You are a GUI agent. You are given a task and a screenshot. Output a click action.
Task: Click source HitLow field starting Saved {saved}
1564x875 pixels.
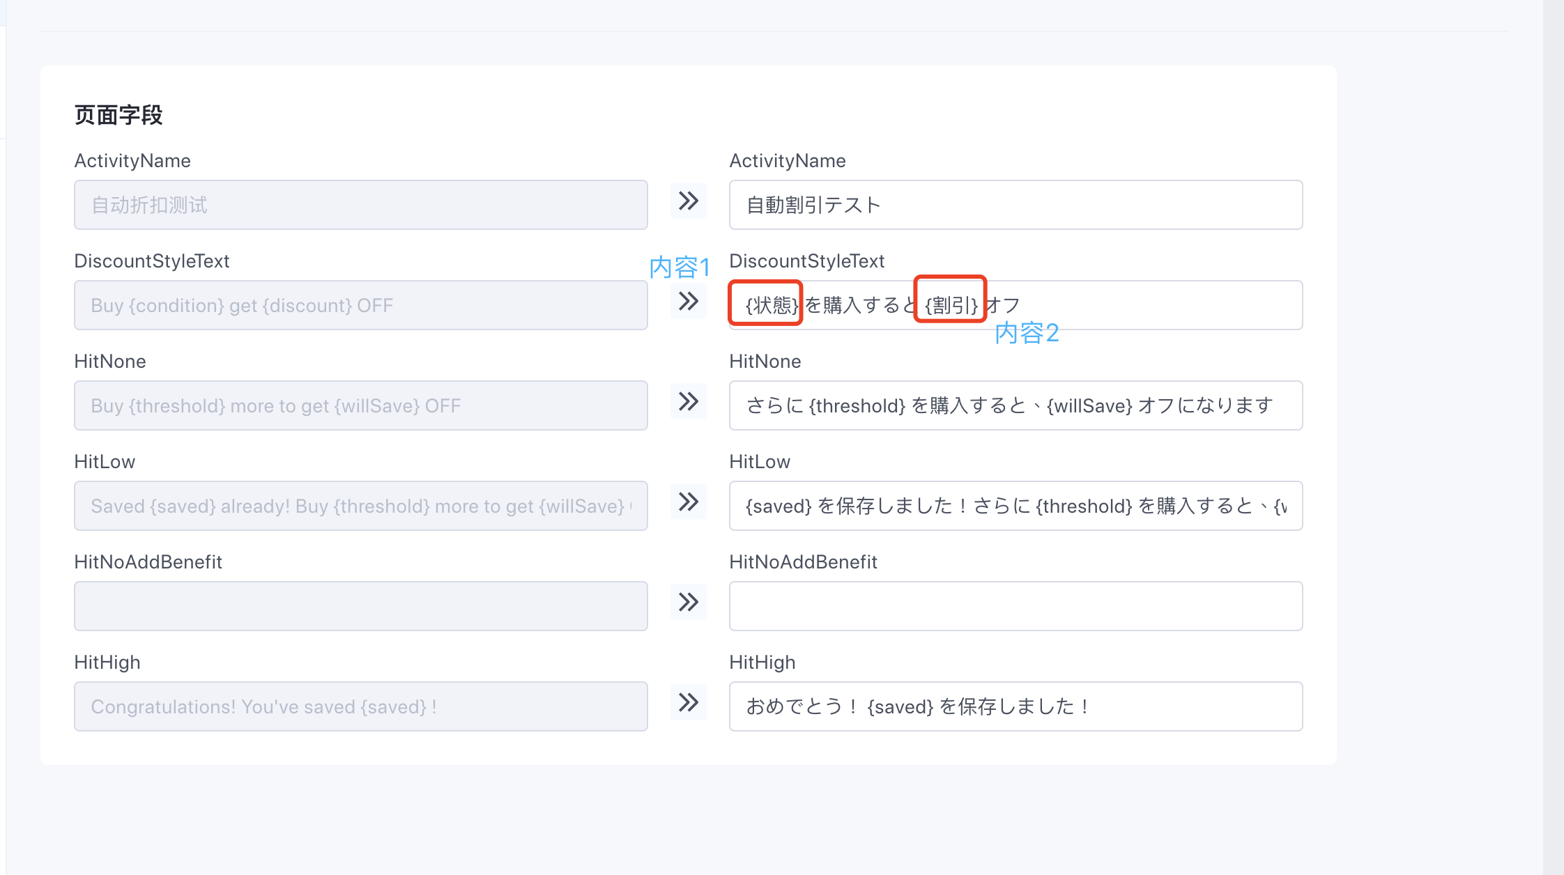(x=361, y=506)
